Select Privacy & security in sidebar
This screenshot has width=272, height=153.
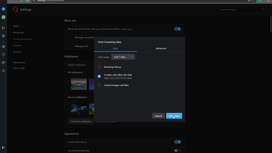tap(23, 39)
